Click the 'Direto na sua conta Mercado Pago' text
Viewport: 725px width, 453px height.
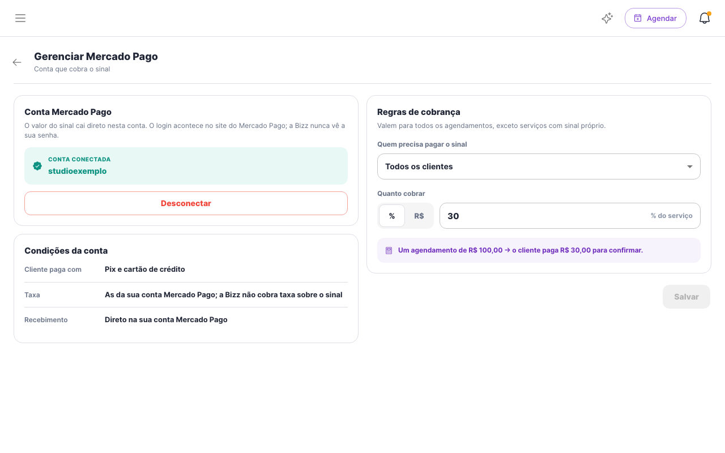166,319
